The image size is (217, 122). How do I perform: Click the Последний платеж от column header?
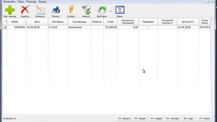167,22
